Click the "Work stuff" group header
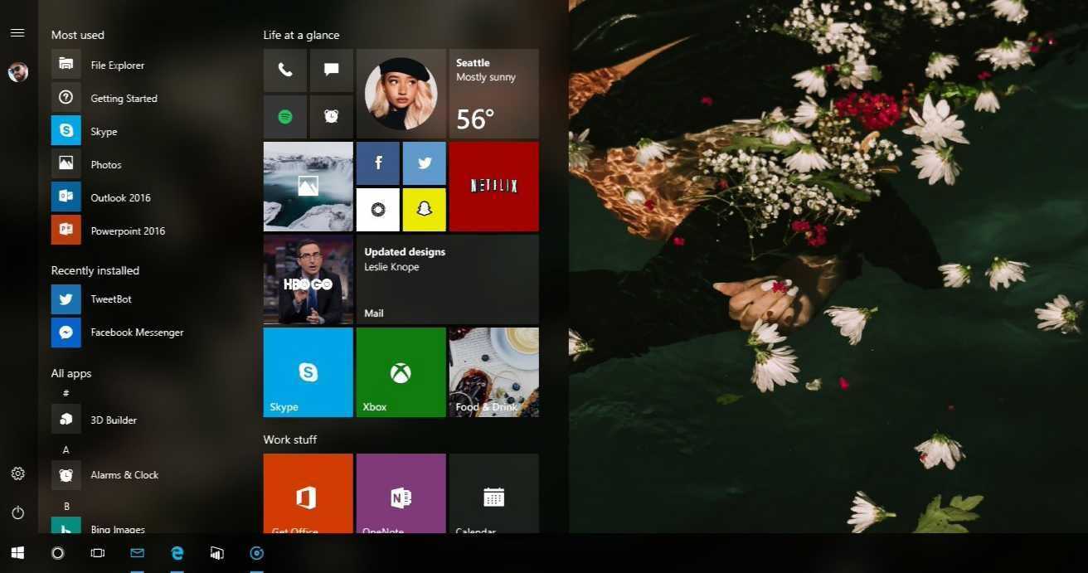This screenshot has width=1088, height=573. (289, 439)
